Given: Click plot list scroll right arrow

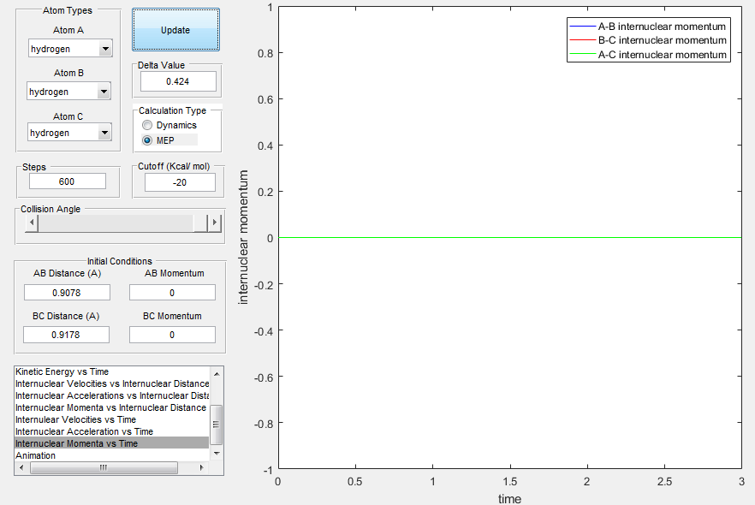Looking at the screenshot, I should coord(202,467).
